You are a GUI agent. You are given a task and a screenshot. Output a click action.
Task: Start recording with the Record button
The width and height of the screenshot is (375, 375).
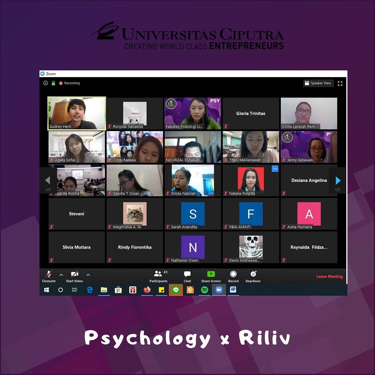[233, 276]
